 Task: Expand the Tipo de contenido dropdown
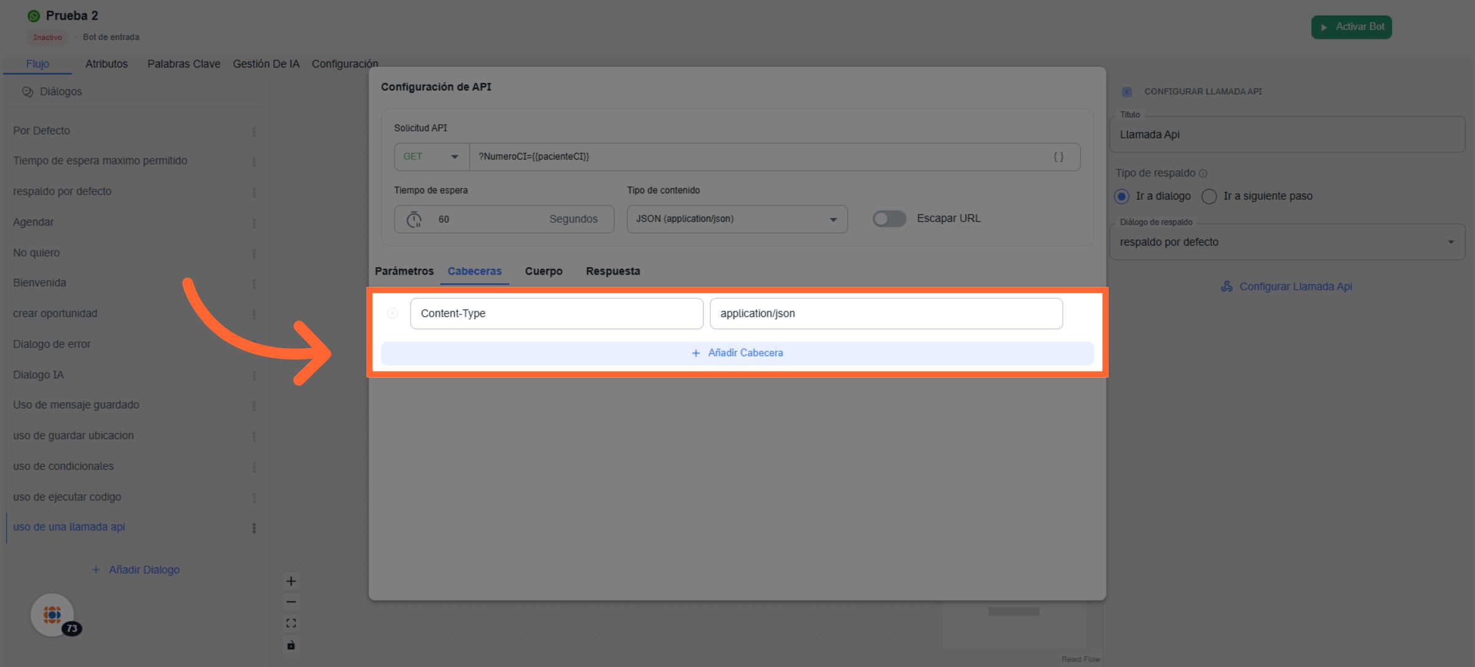[x=736, y=219]
